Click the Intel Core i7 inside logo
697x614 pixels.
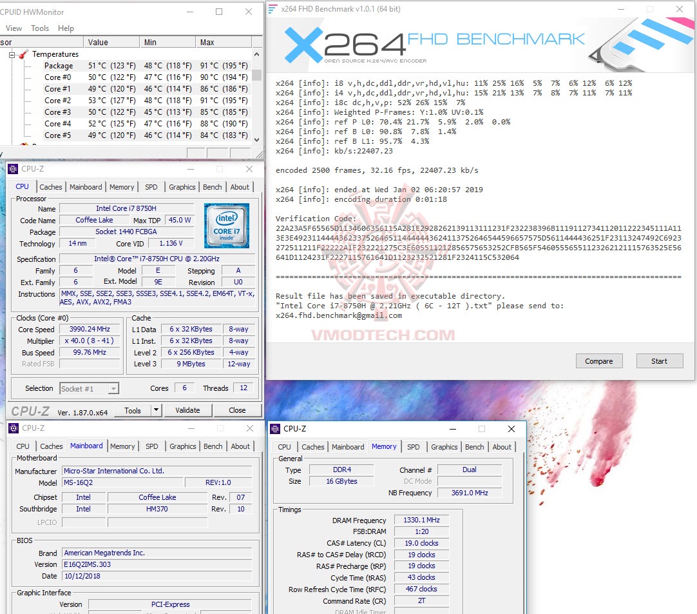[x=227, y=226]
